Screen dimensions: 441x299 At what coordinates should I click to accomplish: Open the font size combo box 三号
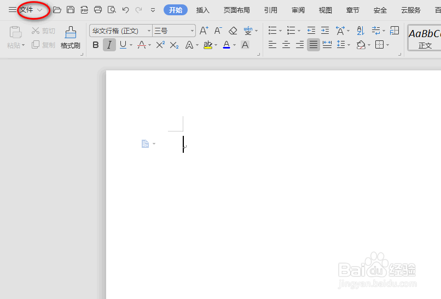point(174,31)
